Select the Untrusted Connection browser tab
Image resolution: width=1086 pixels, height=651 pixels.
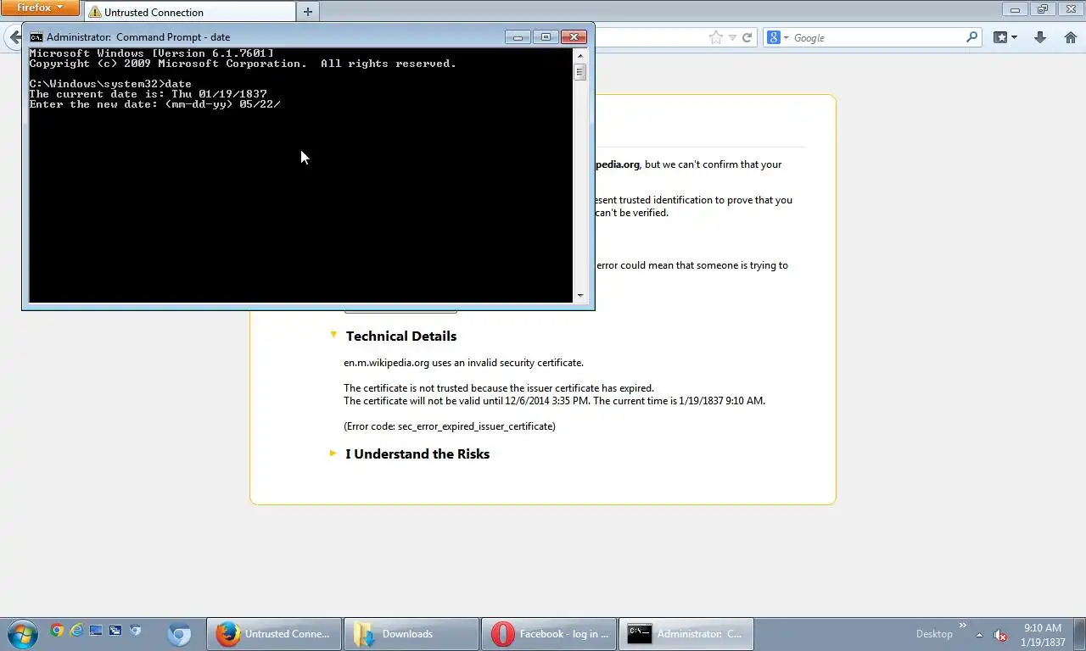(x=189, y=12)
